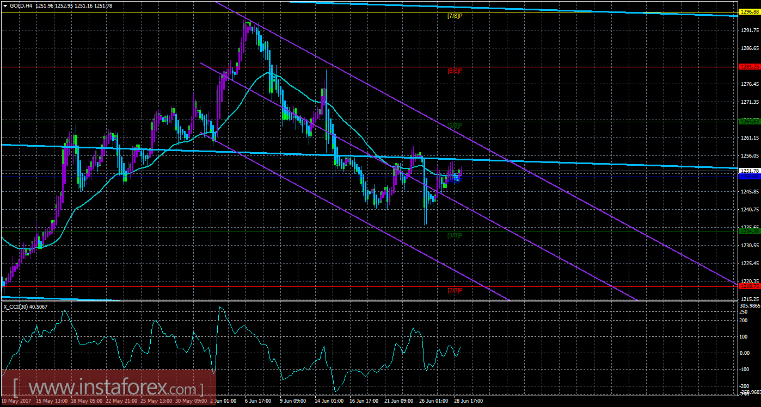Click the red [2/8]P Murrey level label
This screenshot has height=407, width=761.
[x=455, y=290]
